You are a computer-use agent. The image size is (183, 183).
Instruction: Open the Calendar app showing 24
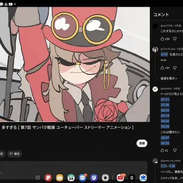[x=71, y=178]
